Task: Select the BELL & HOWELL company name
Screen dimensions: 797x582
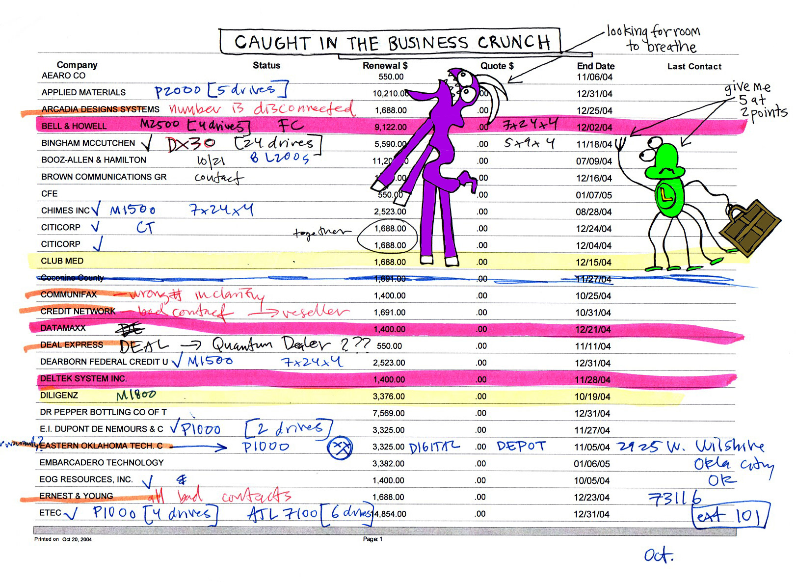Action: pyautogui.click(x=74, y=126)
